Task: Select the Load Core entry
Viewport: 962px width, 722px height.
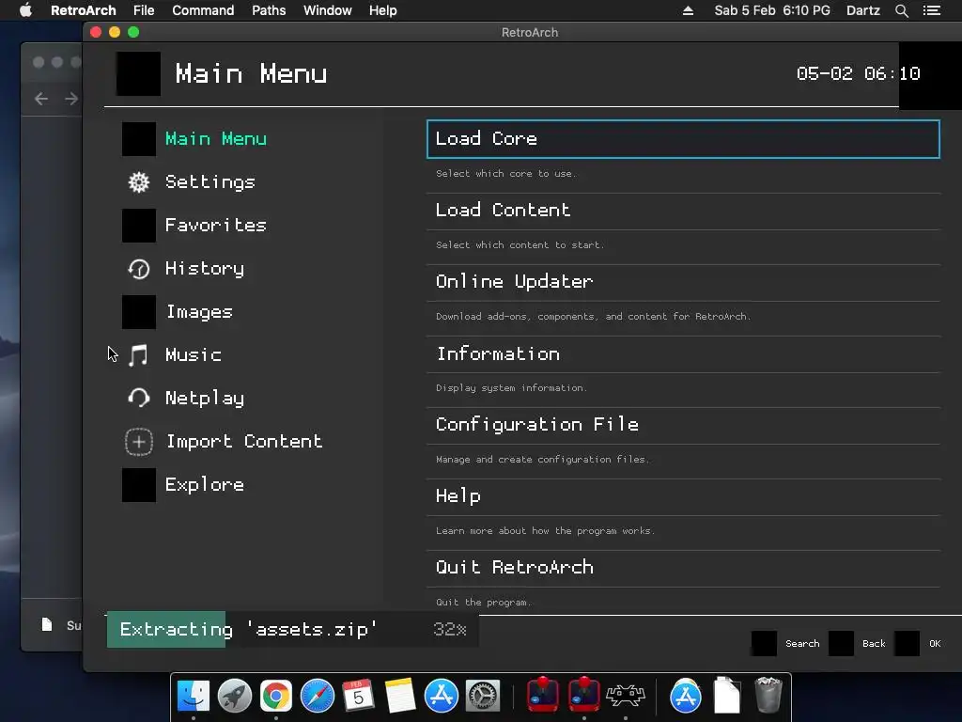Action: 683,139
